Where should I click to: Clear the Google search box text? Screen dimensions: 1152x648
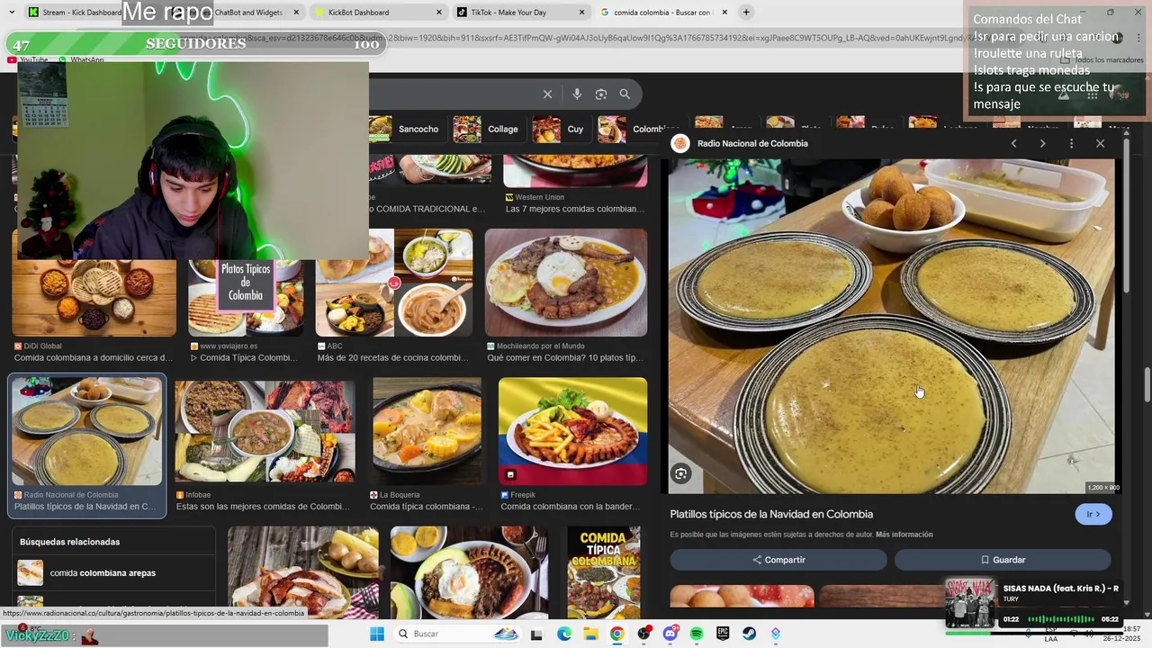[547, 94]
